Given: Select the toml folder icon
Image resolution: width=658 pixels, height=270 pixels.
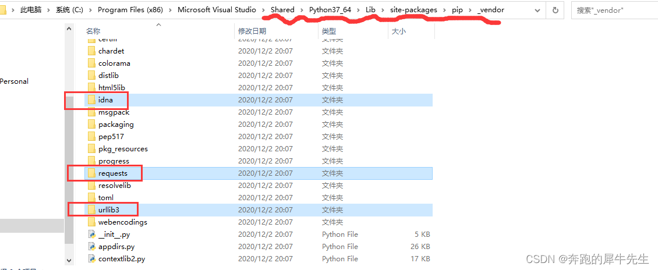Looking at the screenshot, I should [92, 197].
